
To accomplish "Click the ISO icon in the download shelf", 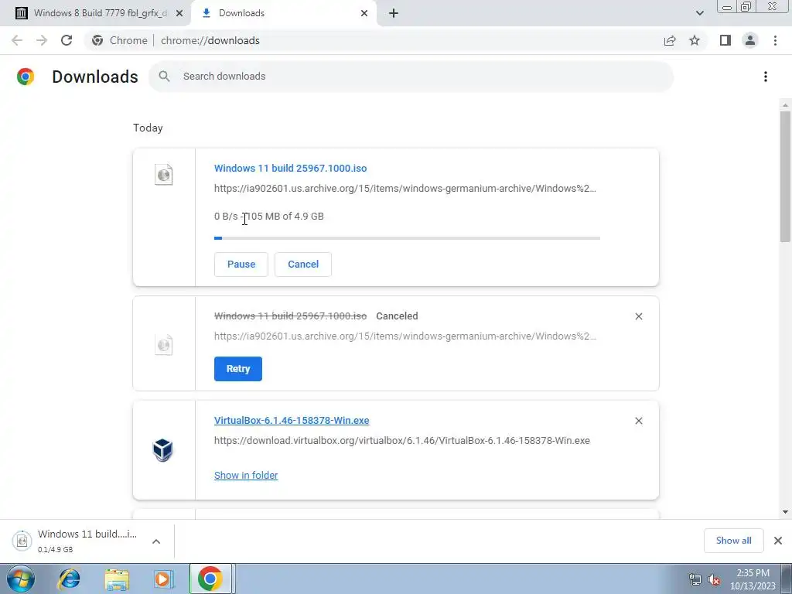I will click(x=22, y=541).
